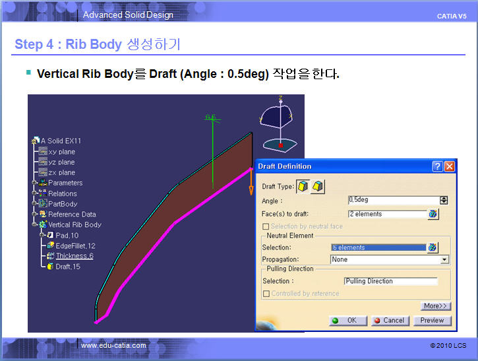Click the Neutral Element selector icon

tap(433, 247)
